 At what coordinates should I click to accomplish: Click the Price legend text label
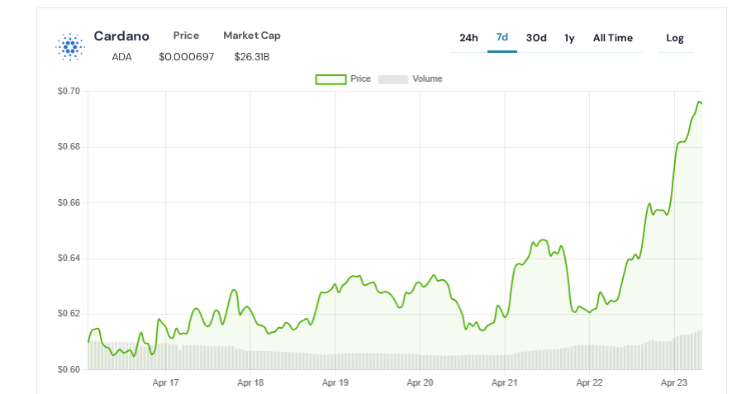tap(361, 79)
